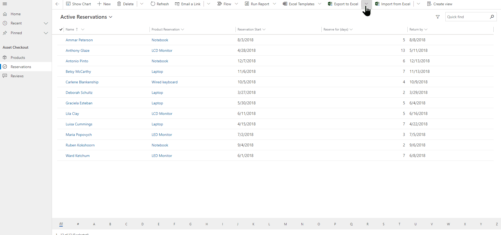Open Deborah Schultz record
Viewport: 501px width, 235px height.
pos(79,93)
